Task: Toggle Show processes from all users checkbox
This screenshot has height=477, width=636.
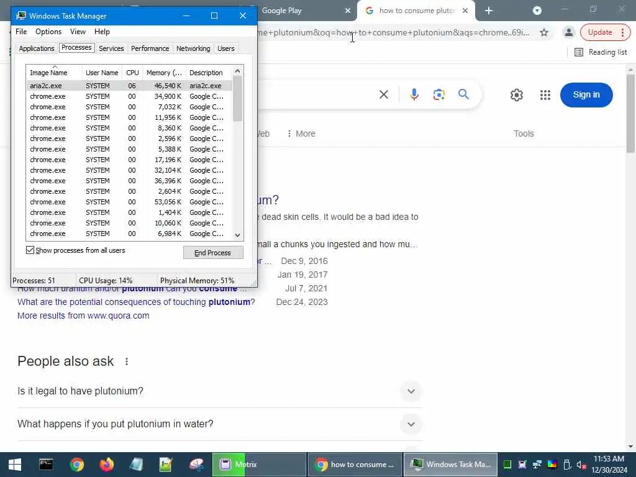Action: 30,250
